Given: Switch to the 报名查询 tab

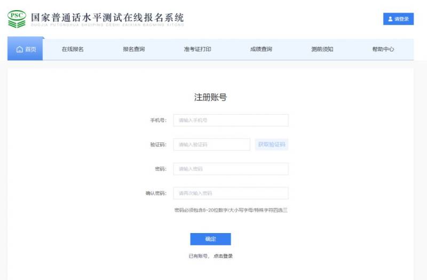Looking at the screenshot, I should 133,50.
